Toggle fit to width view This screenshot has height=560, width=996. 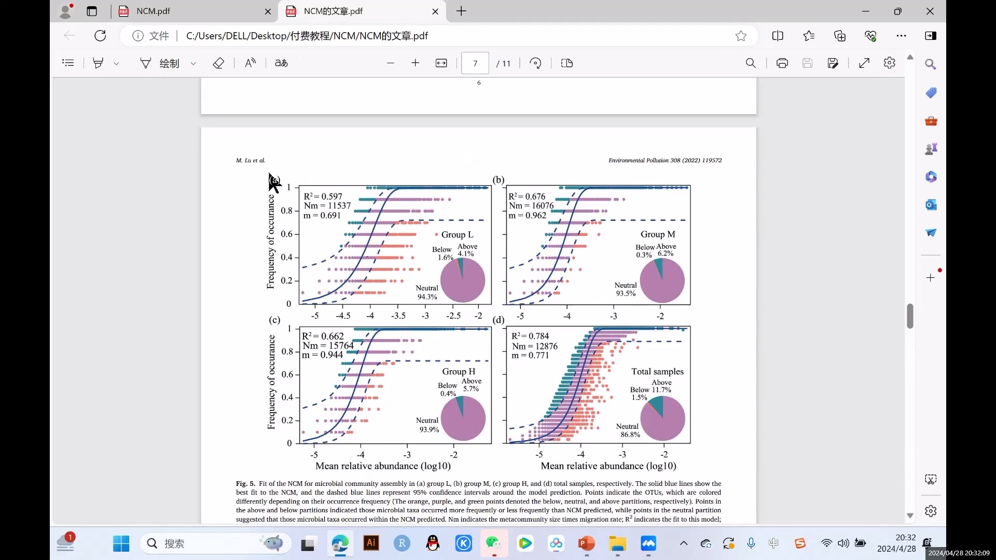[x=441, y=63]
